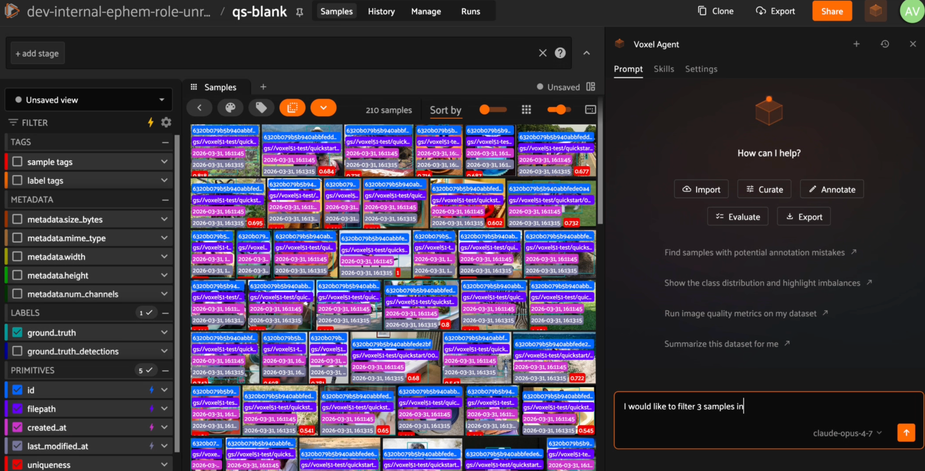This screenshot has width=925, height=471.
Task: Toggle the orange patches selection icon
Action: (x=292, y=108)
